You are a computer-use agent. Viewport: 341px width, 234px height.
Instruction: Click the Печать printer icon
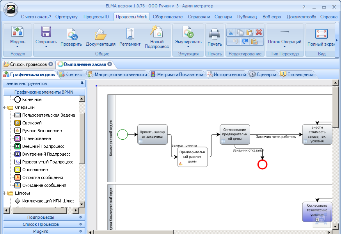(215, 34)
